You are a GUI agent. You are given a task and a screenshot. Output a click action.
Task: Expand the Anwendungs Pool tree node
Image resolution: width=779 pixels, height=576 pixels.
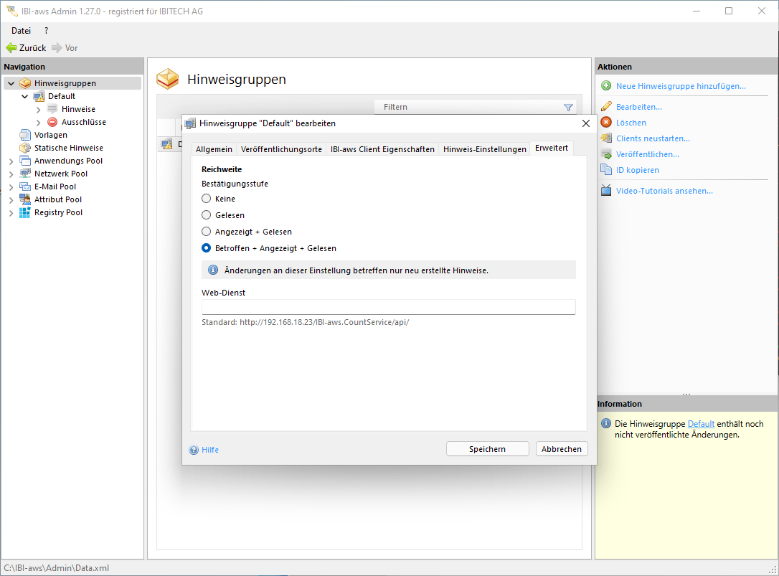tap(11, 161)
